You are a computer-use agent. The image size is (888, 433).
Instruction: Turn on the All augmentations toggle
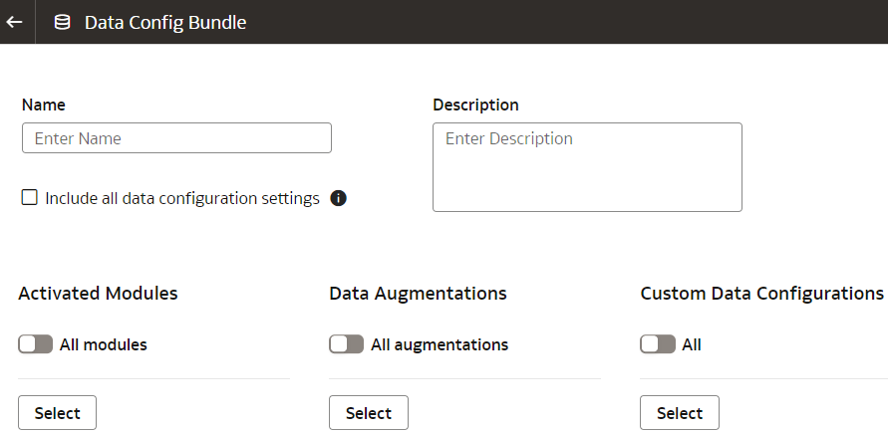(x=347, y=344)
